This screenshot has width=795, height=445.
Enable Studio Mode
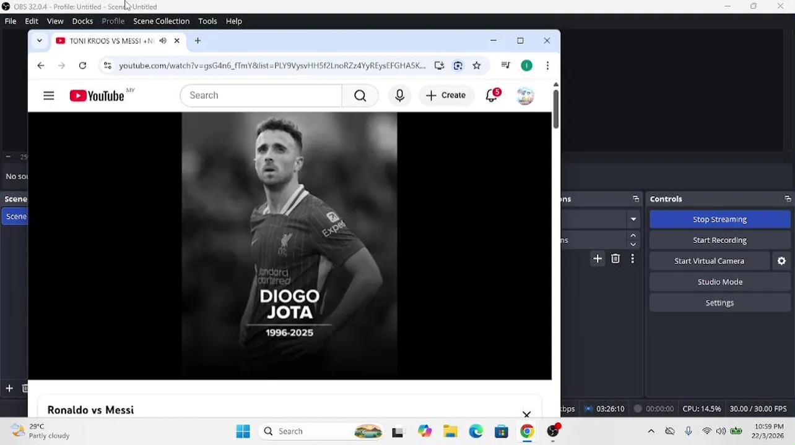pyautogui.click(x=719, y=282)
